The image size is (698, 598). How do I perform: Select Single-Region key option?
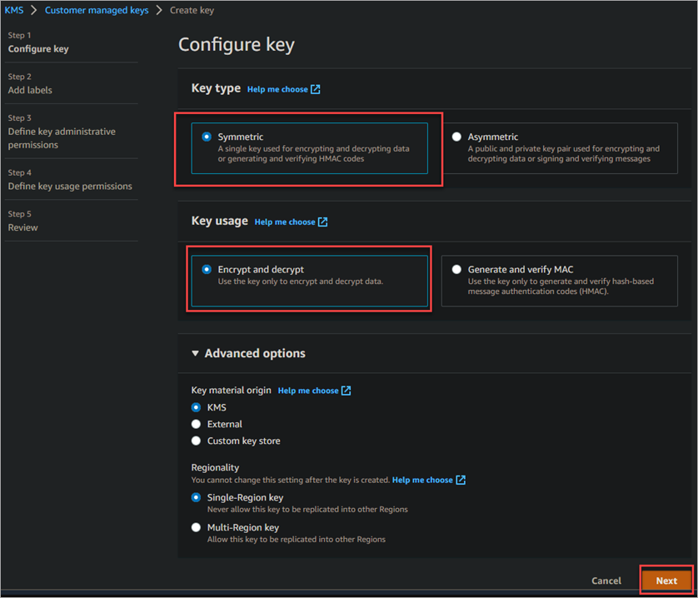pyautogui.click(x=196, y=497)
